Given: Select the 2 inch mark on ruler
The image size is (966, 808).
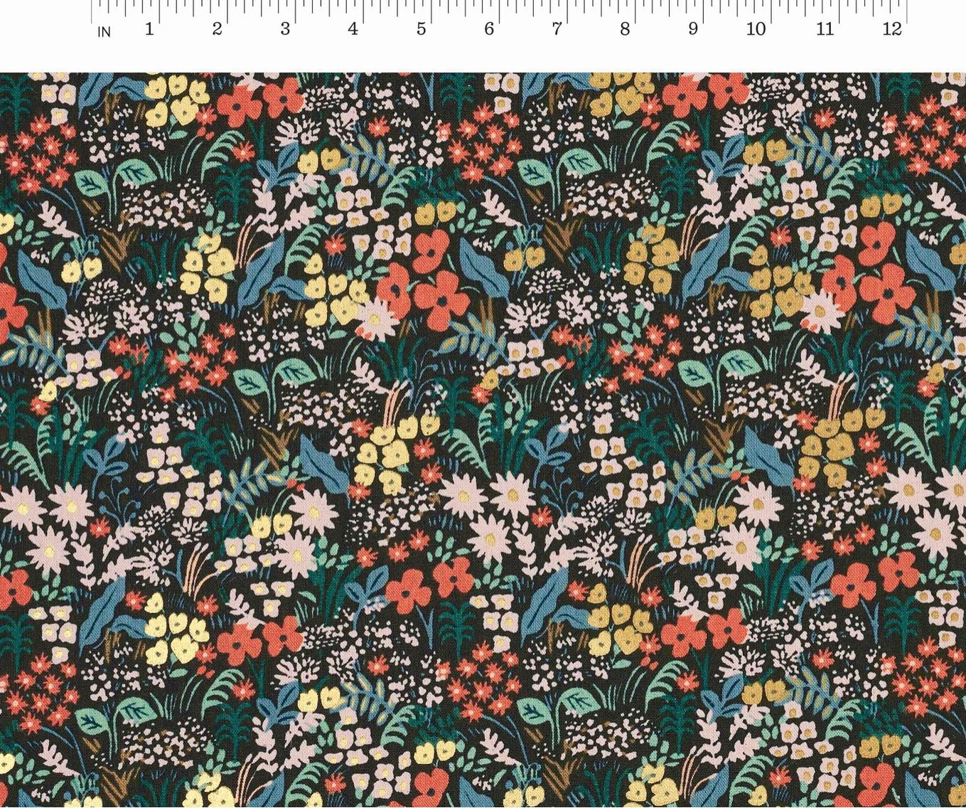Looking at the screenshot, I should pos(217,29).
